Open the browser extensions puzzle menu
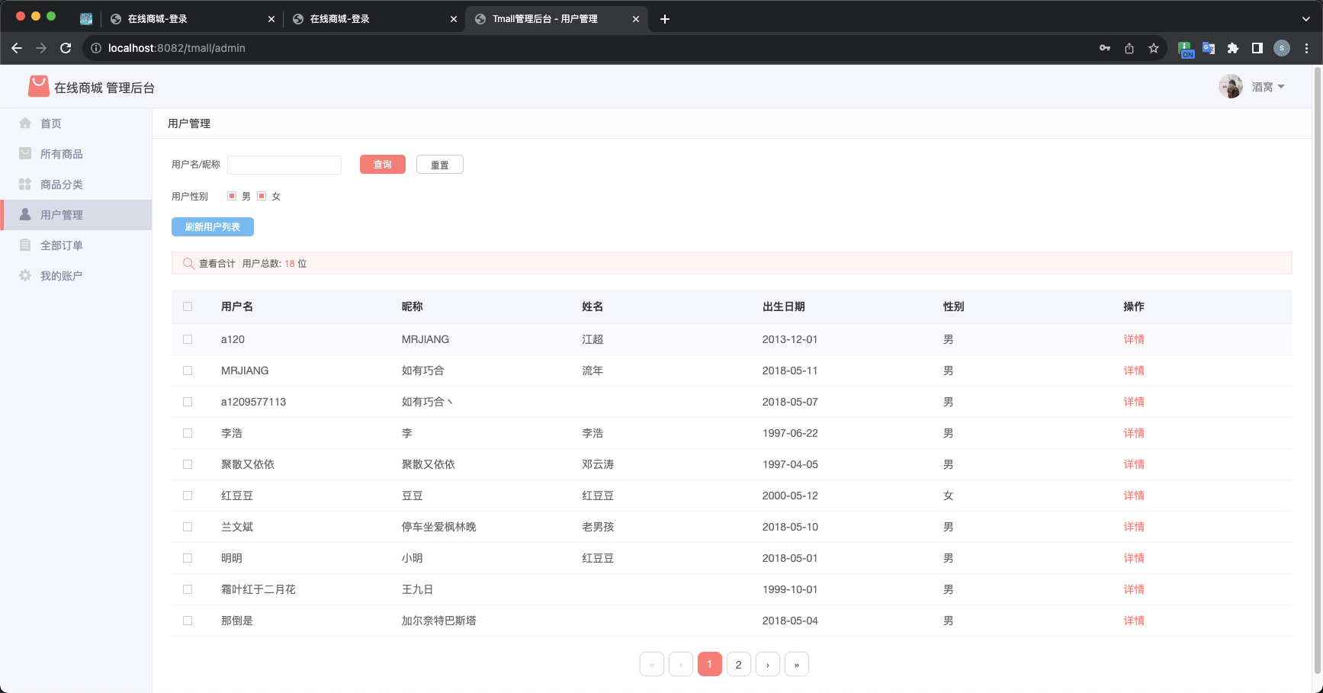 [1233, 47]
